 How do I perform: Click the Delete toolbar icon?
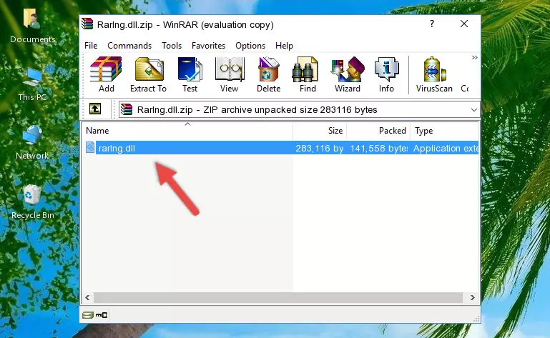coord(269,75)
